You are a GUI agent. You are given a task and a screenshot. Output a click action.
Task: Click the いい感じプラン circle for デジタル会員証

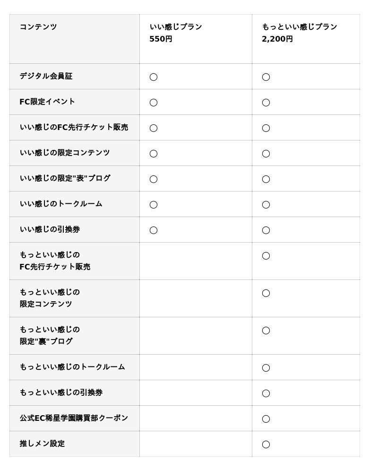click(x=154, y=77)
